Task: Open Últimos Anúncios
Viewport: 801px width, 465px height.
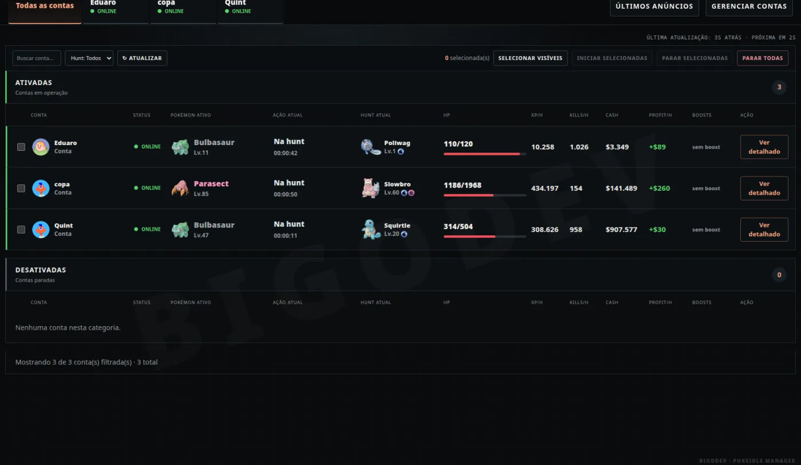Action: (x=655, y=7)
